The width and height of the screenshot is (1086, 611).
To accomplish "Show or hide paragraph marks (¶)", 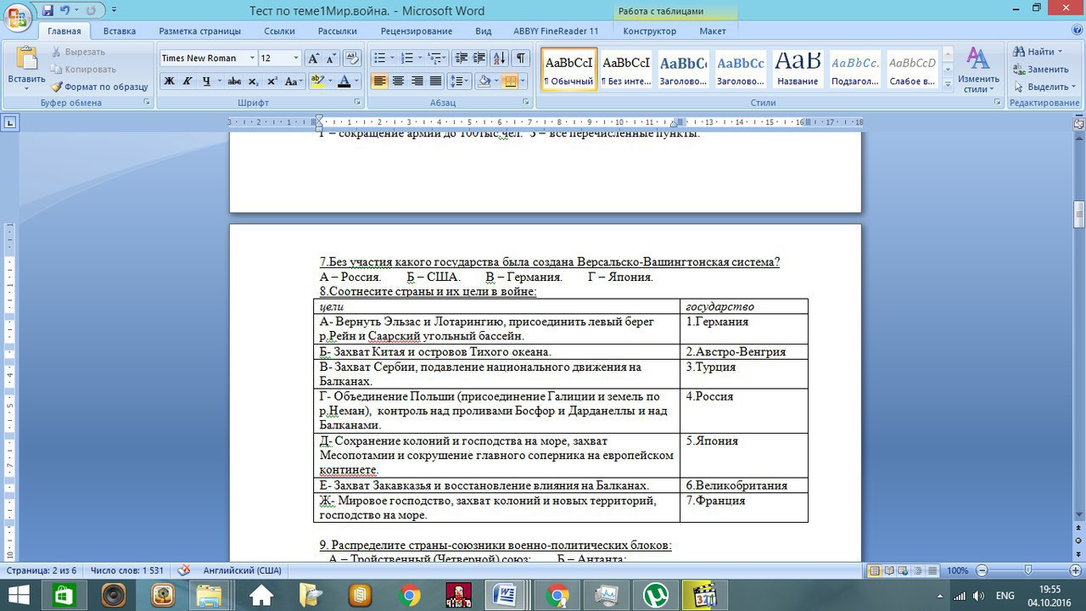I will [520, 59].
